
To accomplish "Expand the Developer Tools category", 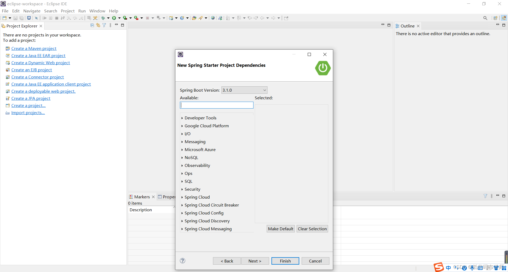I will [182, 118].
